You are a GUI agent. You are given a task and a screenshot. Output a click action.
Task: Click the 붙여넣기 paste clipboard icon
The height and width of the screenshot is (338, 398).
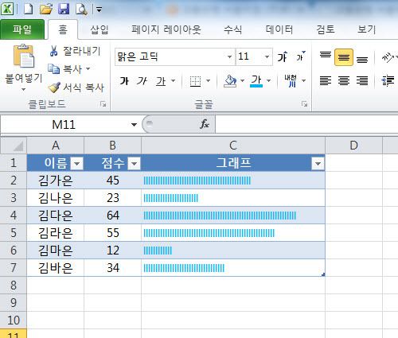click(24, 56)
